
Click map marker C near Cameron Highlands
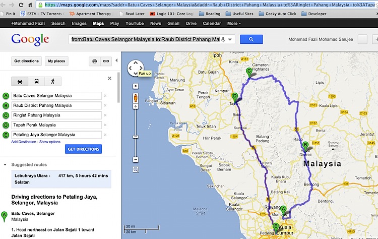coord(249,72)
